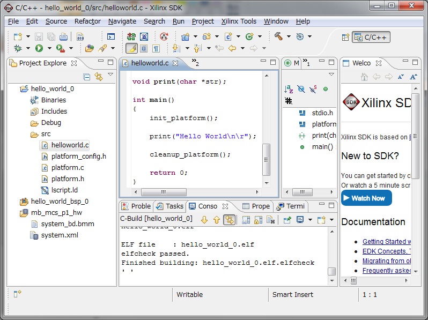Open the Run dropdown arrow
The image size is (428, 320).
[x=49, y=48]
